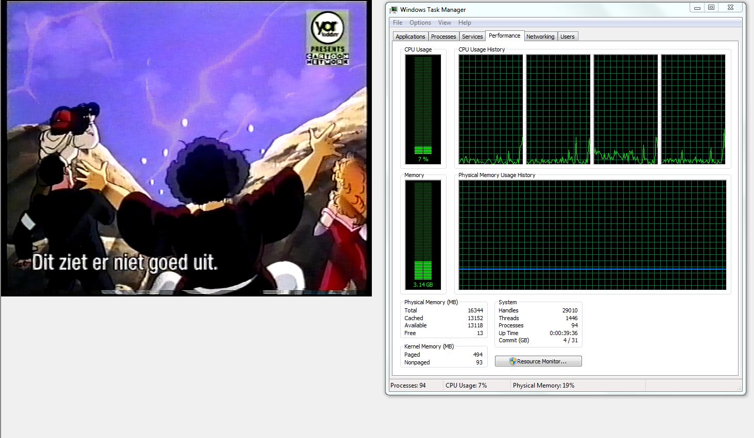
Task: Click the Yorkiddin' Cartoon Network logo in video
Action: [328, 38]
